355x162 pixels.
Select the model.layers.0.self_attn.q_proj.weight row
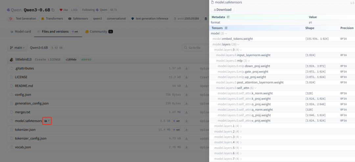pyautogui.click(x=282, y=115)
